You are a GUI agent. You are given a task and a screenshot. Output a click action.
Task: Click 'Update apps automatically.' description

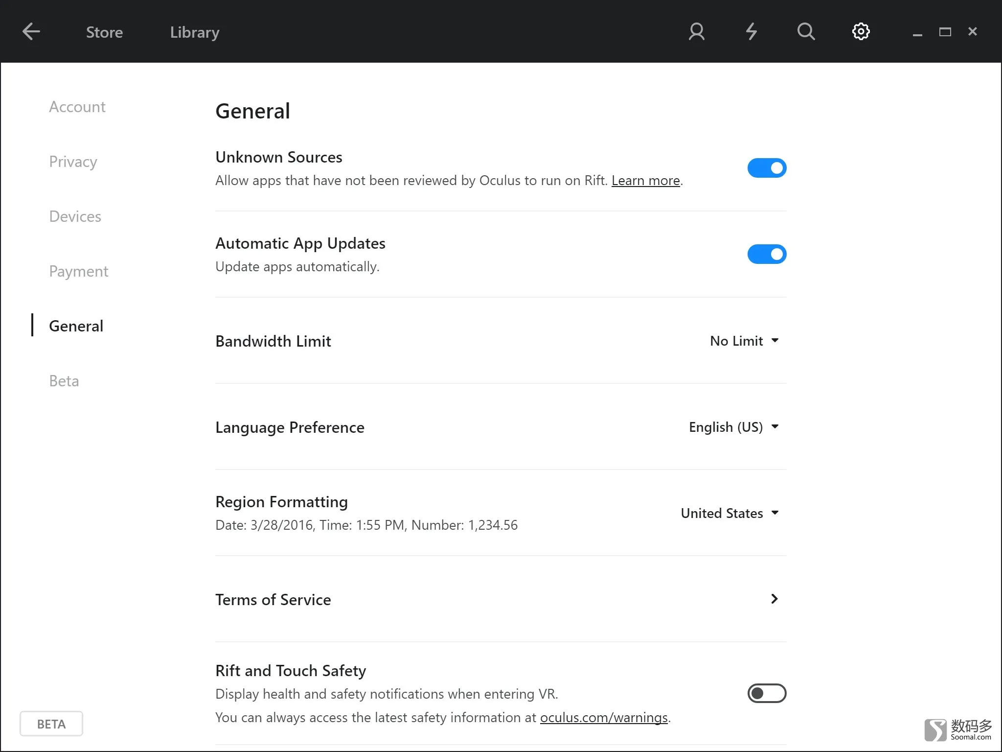pyautogui.click(x=297, y=267)
